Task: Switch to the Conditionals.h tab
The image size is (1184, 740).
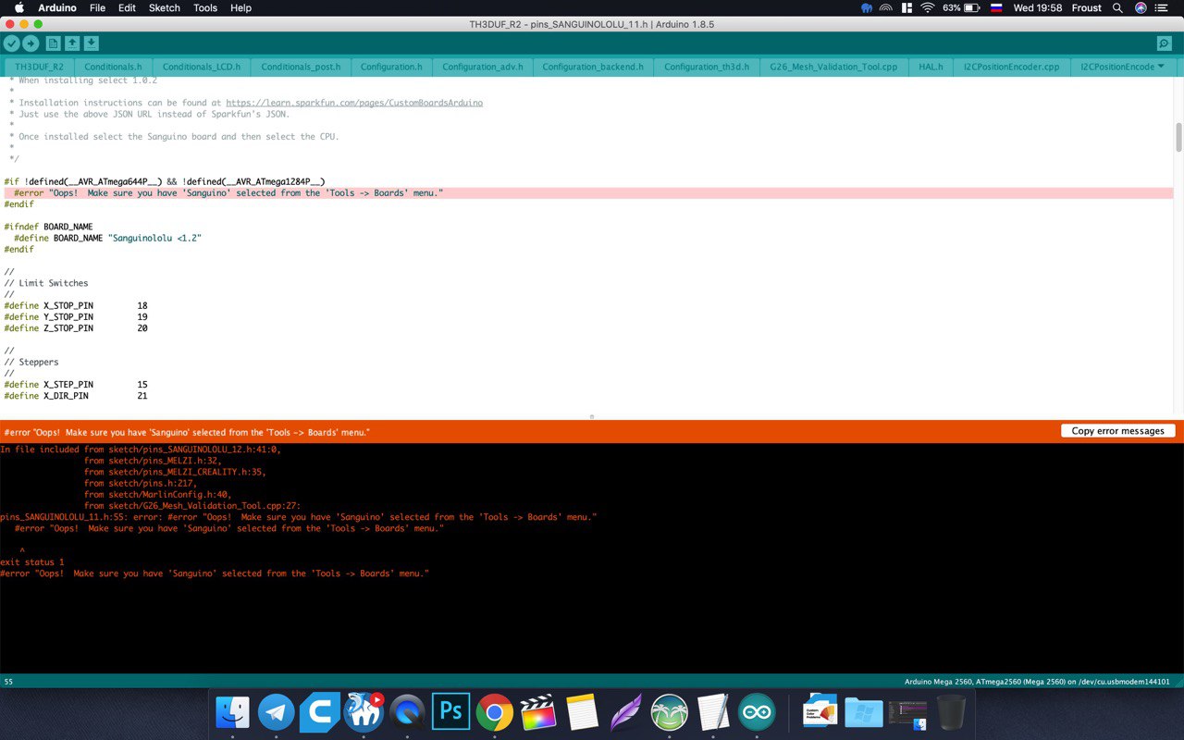Action: coord(113,67)
